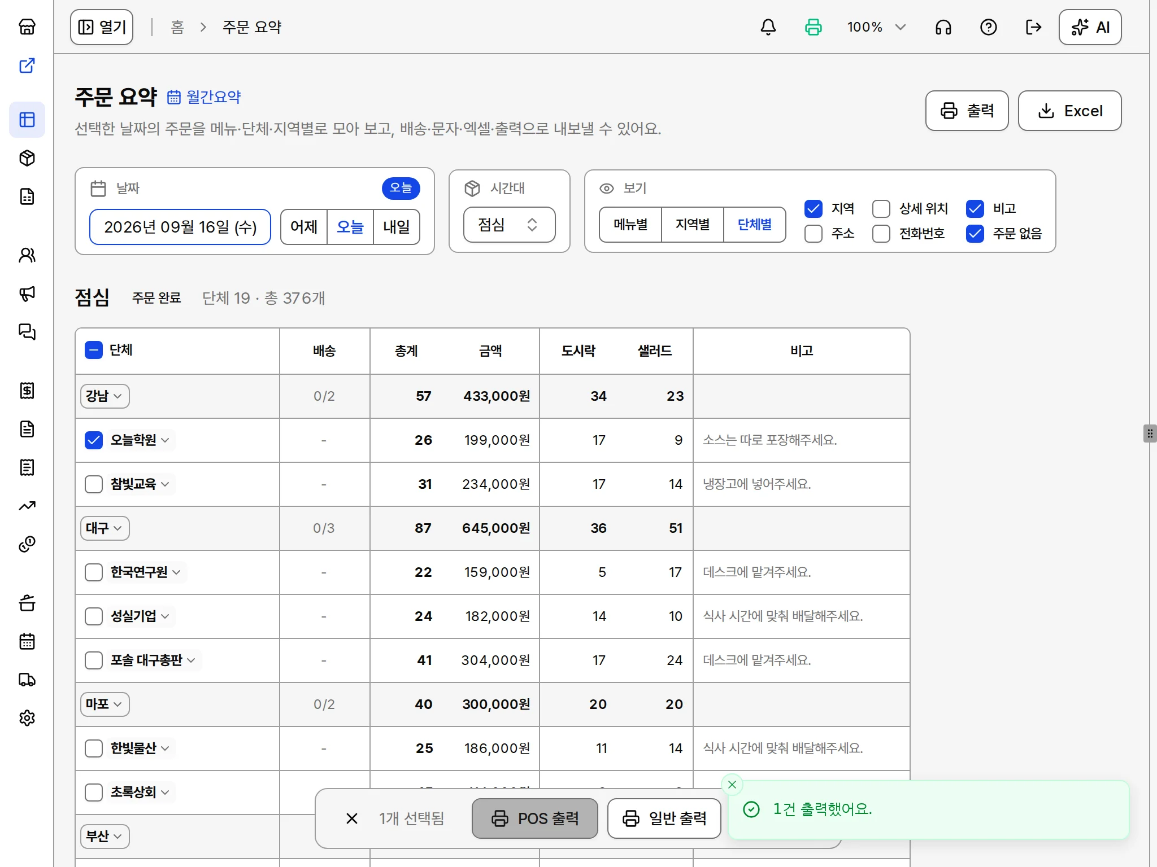Open the headset support icon

943,27
